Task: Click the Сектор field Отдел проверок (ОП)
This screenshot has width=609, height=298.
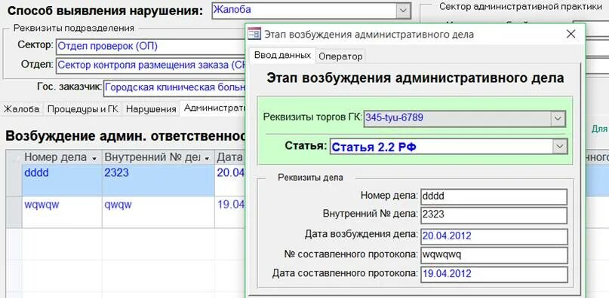Action: point(151,47)
